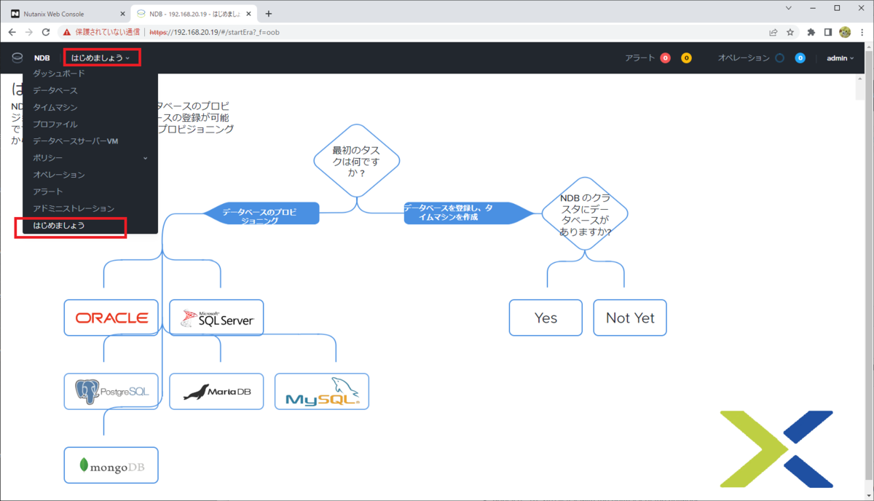Click the insecure connection warning icon

(x=67, y=32)
